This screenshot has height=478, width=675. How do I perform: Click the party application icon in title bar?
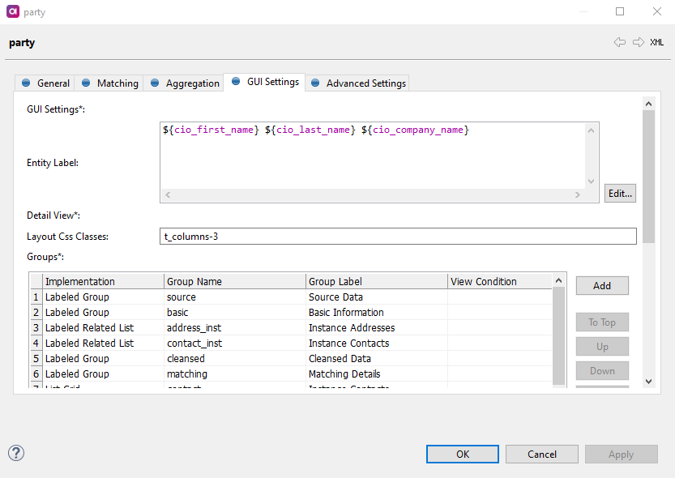12,12
